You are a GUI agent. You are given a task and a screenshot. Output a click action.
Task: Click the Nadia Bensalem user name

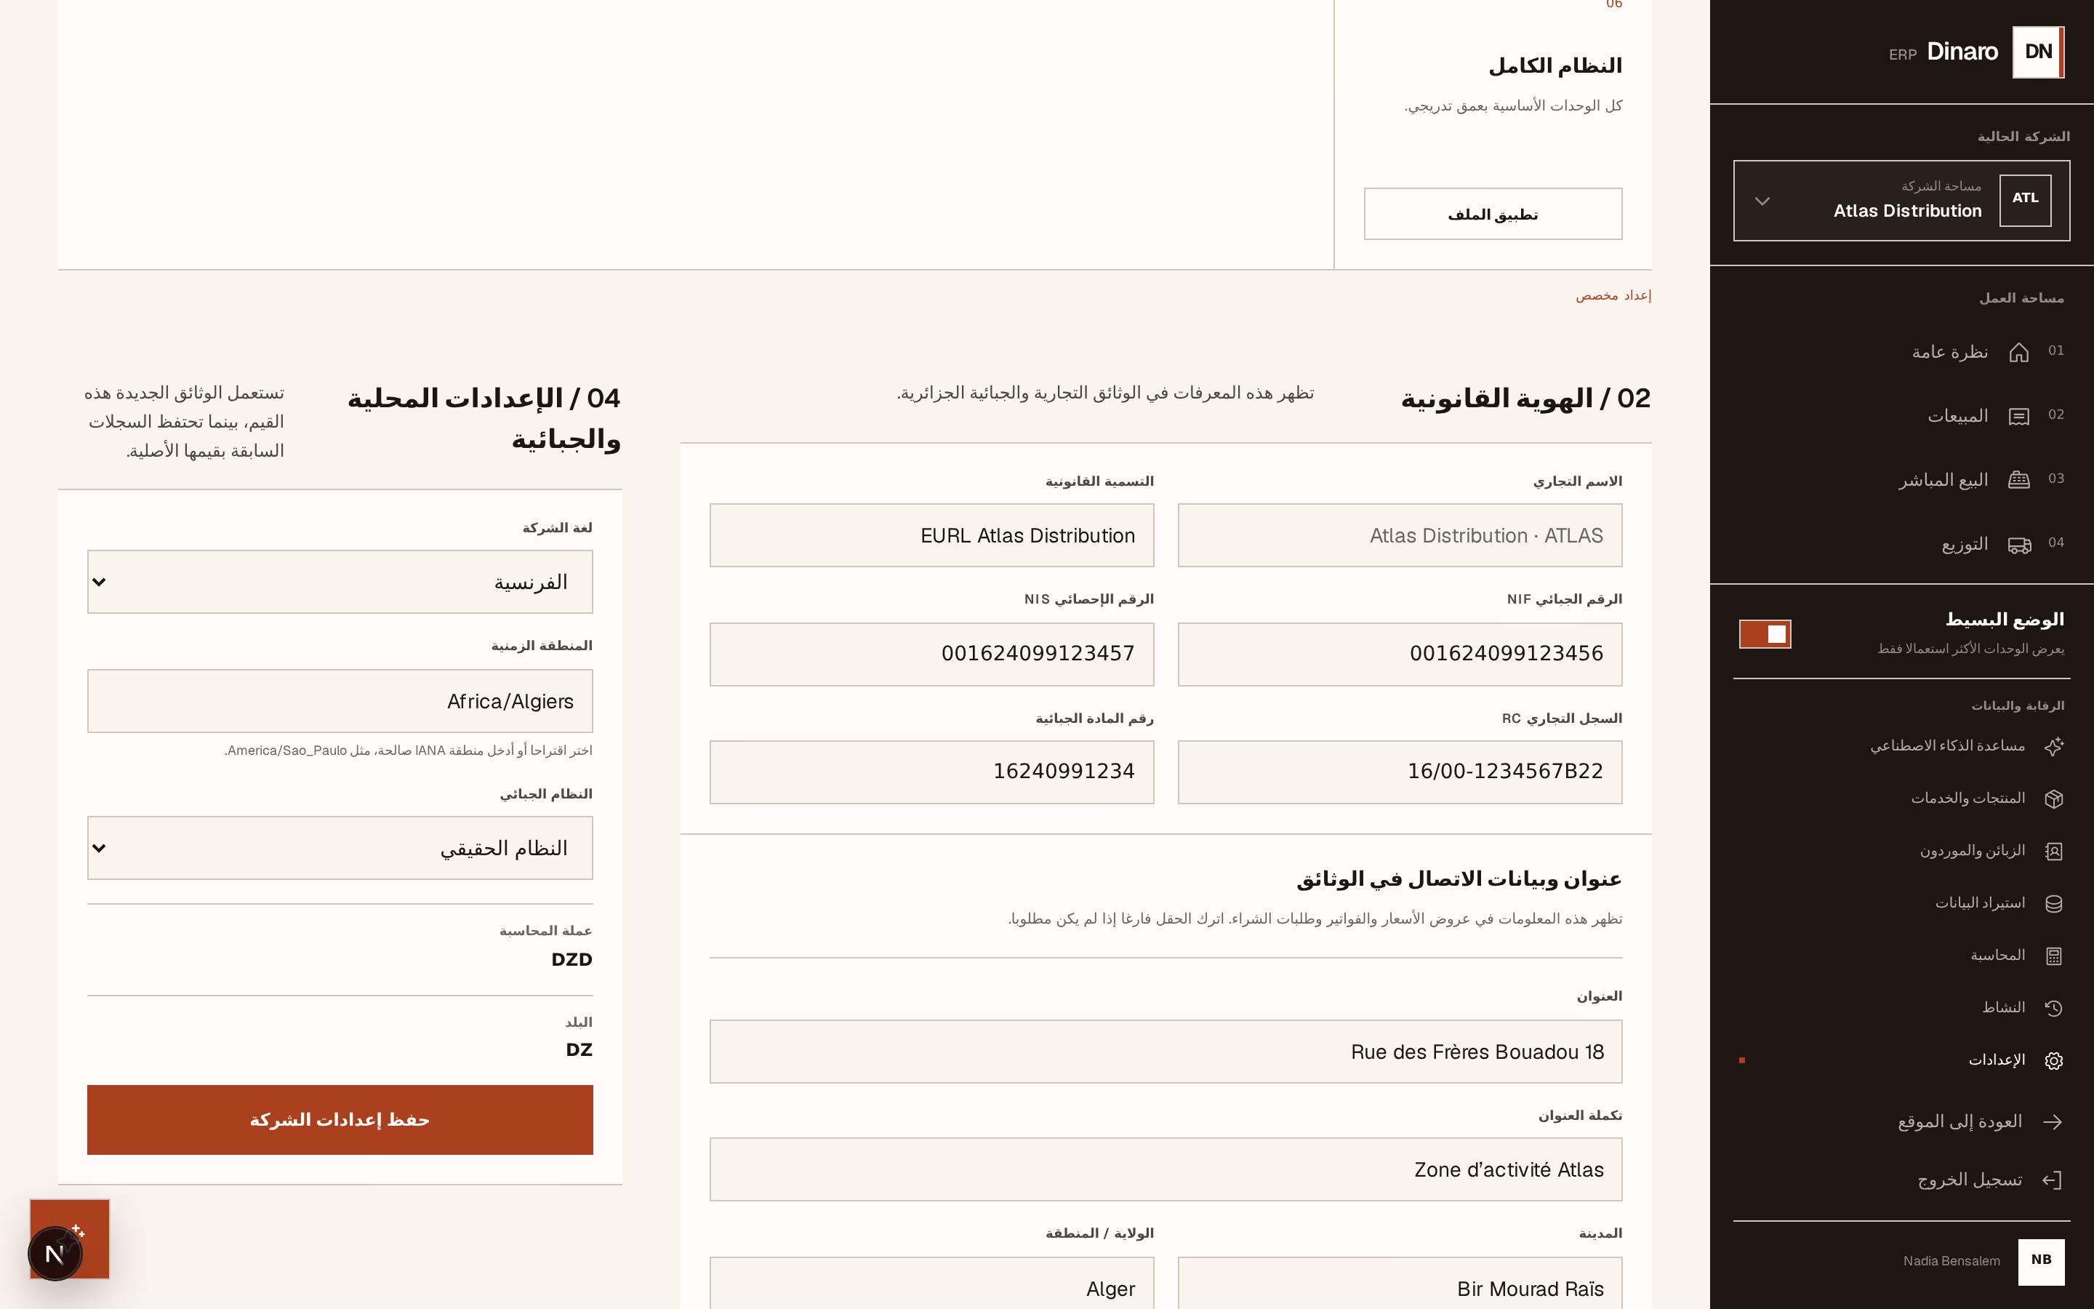1951,1262
